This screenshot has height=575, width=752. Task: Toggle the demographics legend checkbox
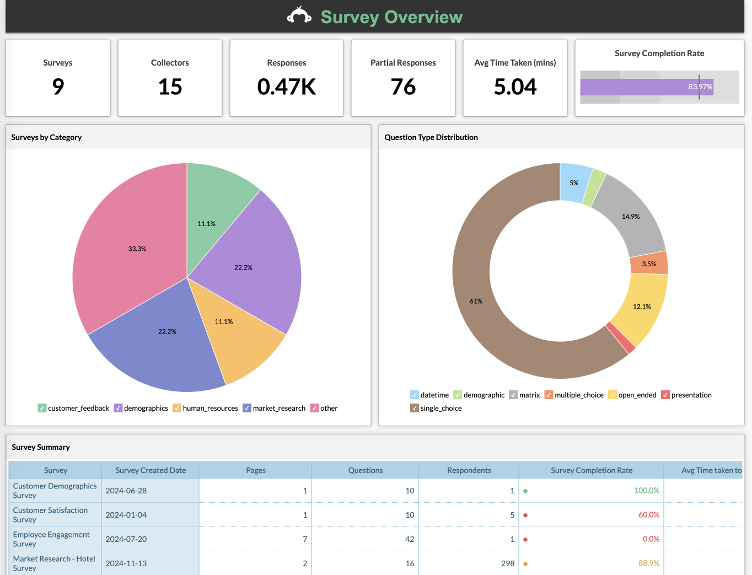coord(118,408)
